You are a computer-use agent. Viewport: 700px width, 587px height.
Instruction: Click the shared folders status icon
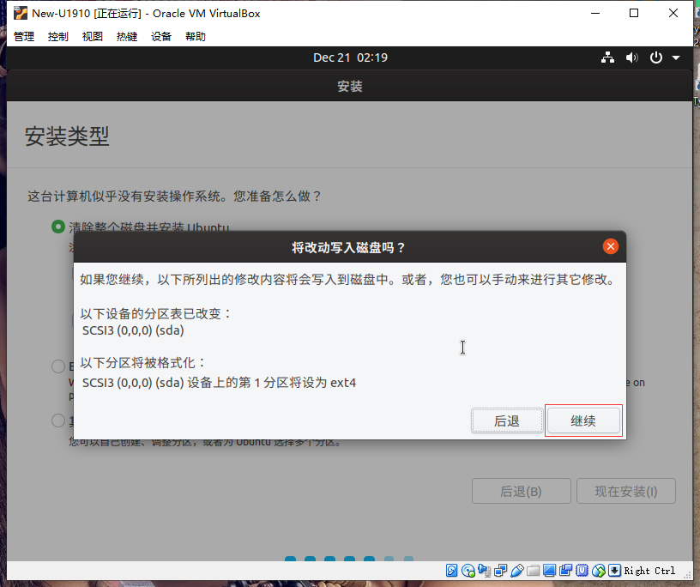pos(533,571)
